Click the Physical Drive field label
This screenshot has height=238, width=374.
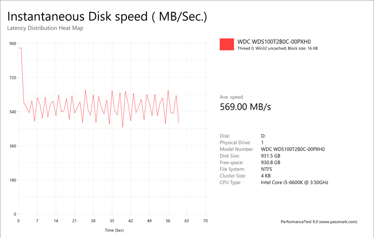(x=235, y=143)
